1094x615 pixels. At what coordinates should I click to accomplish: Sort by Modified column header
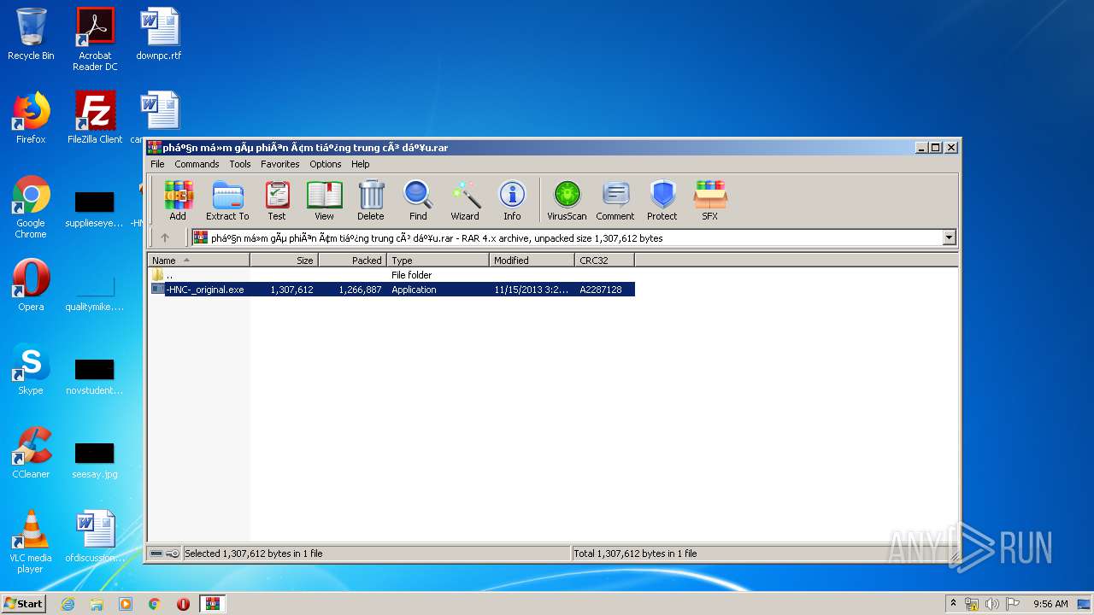pyautogui.click(x=532, y=261)
